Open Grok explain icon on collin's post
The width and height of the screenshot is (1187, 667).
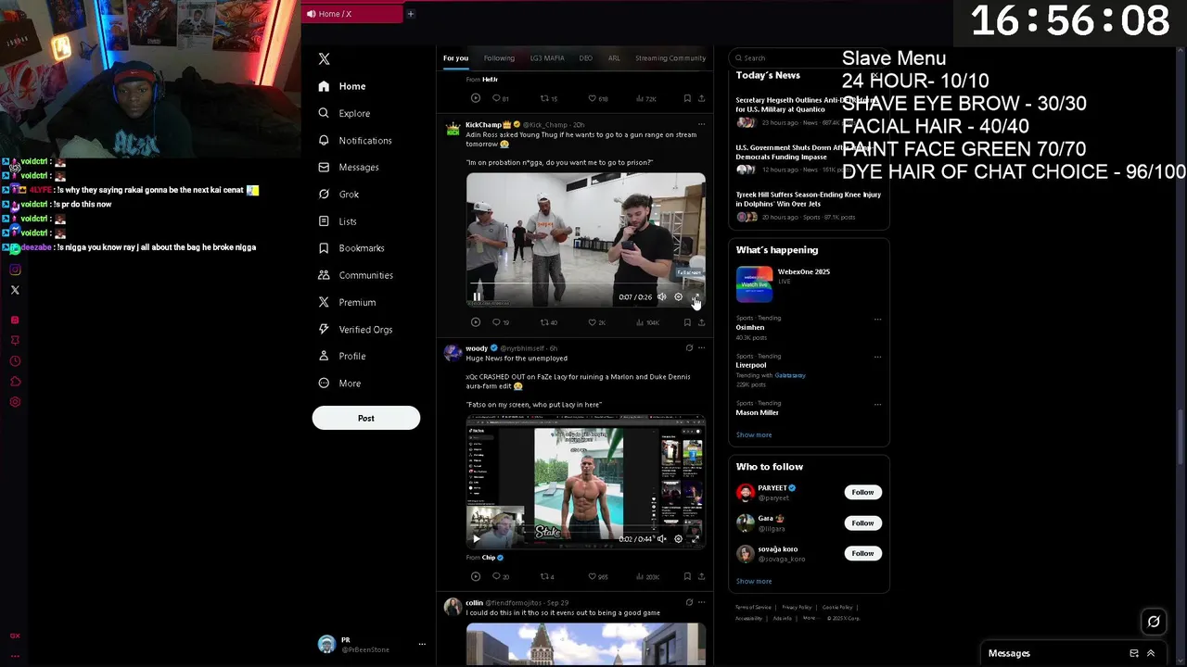pos(689,602)
